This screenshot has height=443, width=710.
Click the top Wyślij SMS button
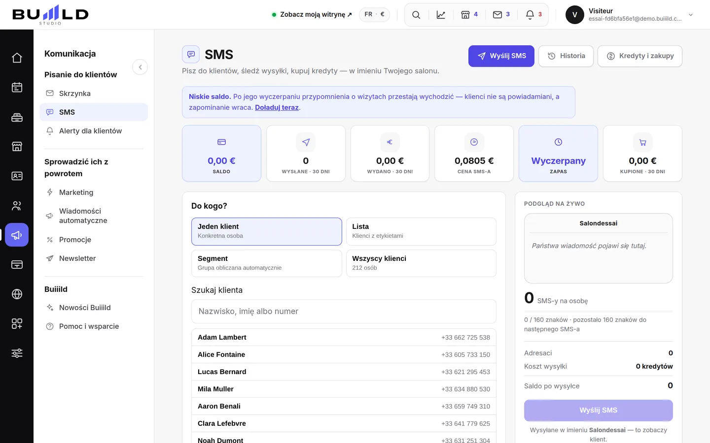pos(501,56)
